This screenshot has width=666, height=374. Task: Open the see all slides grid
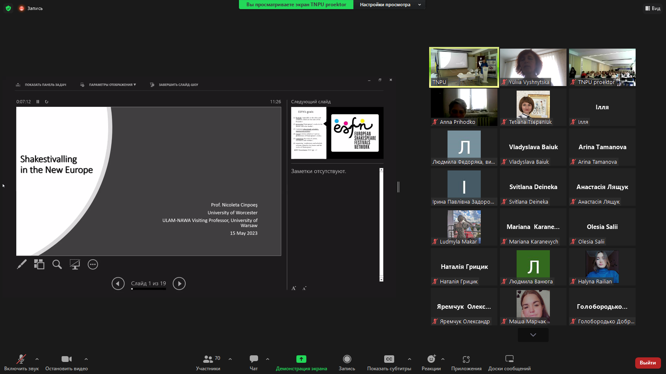point(39,264)
